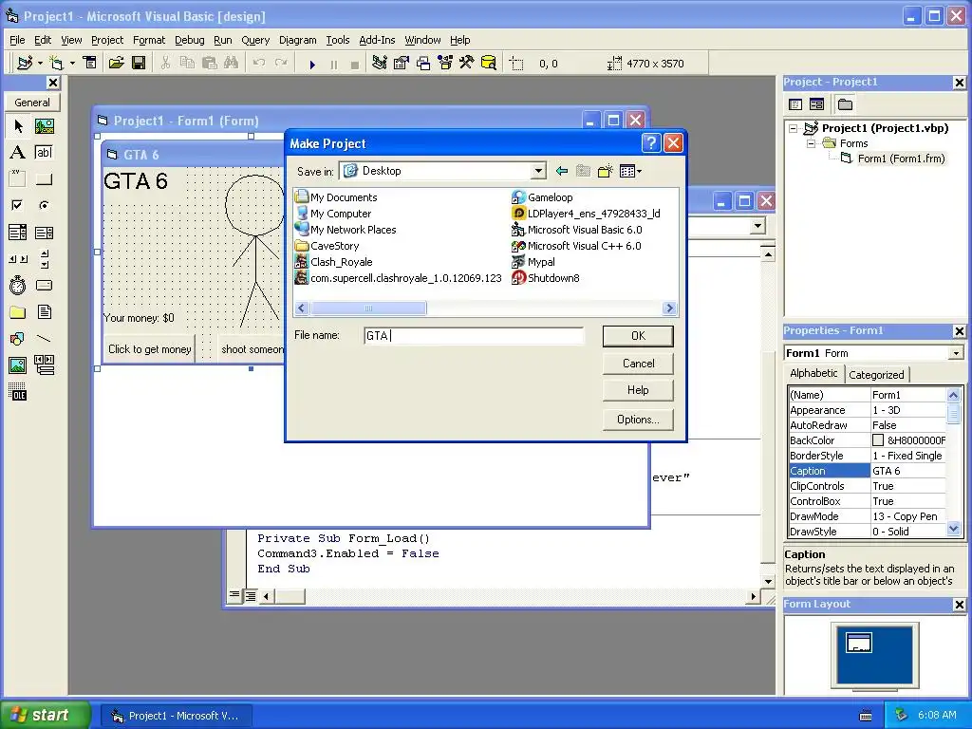Screen dimensions: 972x729
Task: Open the Menu Editor from the toolbar
Action: click(x=90, y=63)
